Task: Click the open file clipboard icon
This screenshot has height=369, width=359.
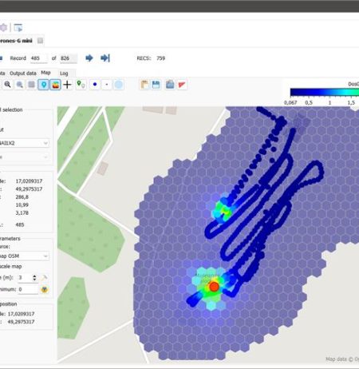Action: pos(144,85)
